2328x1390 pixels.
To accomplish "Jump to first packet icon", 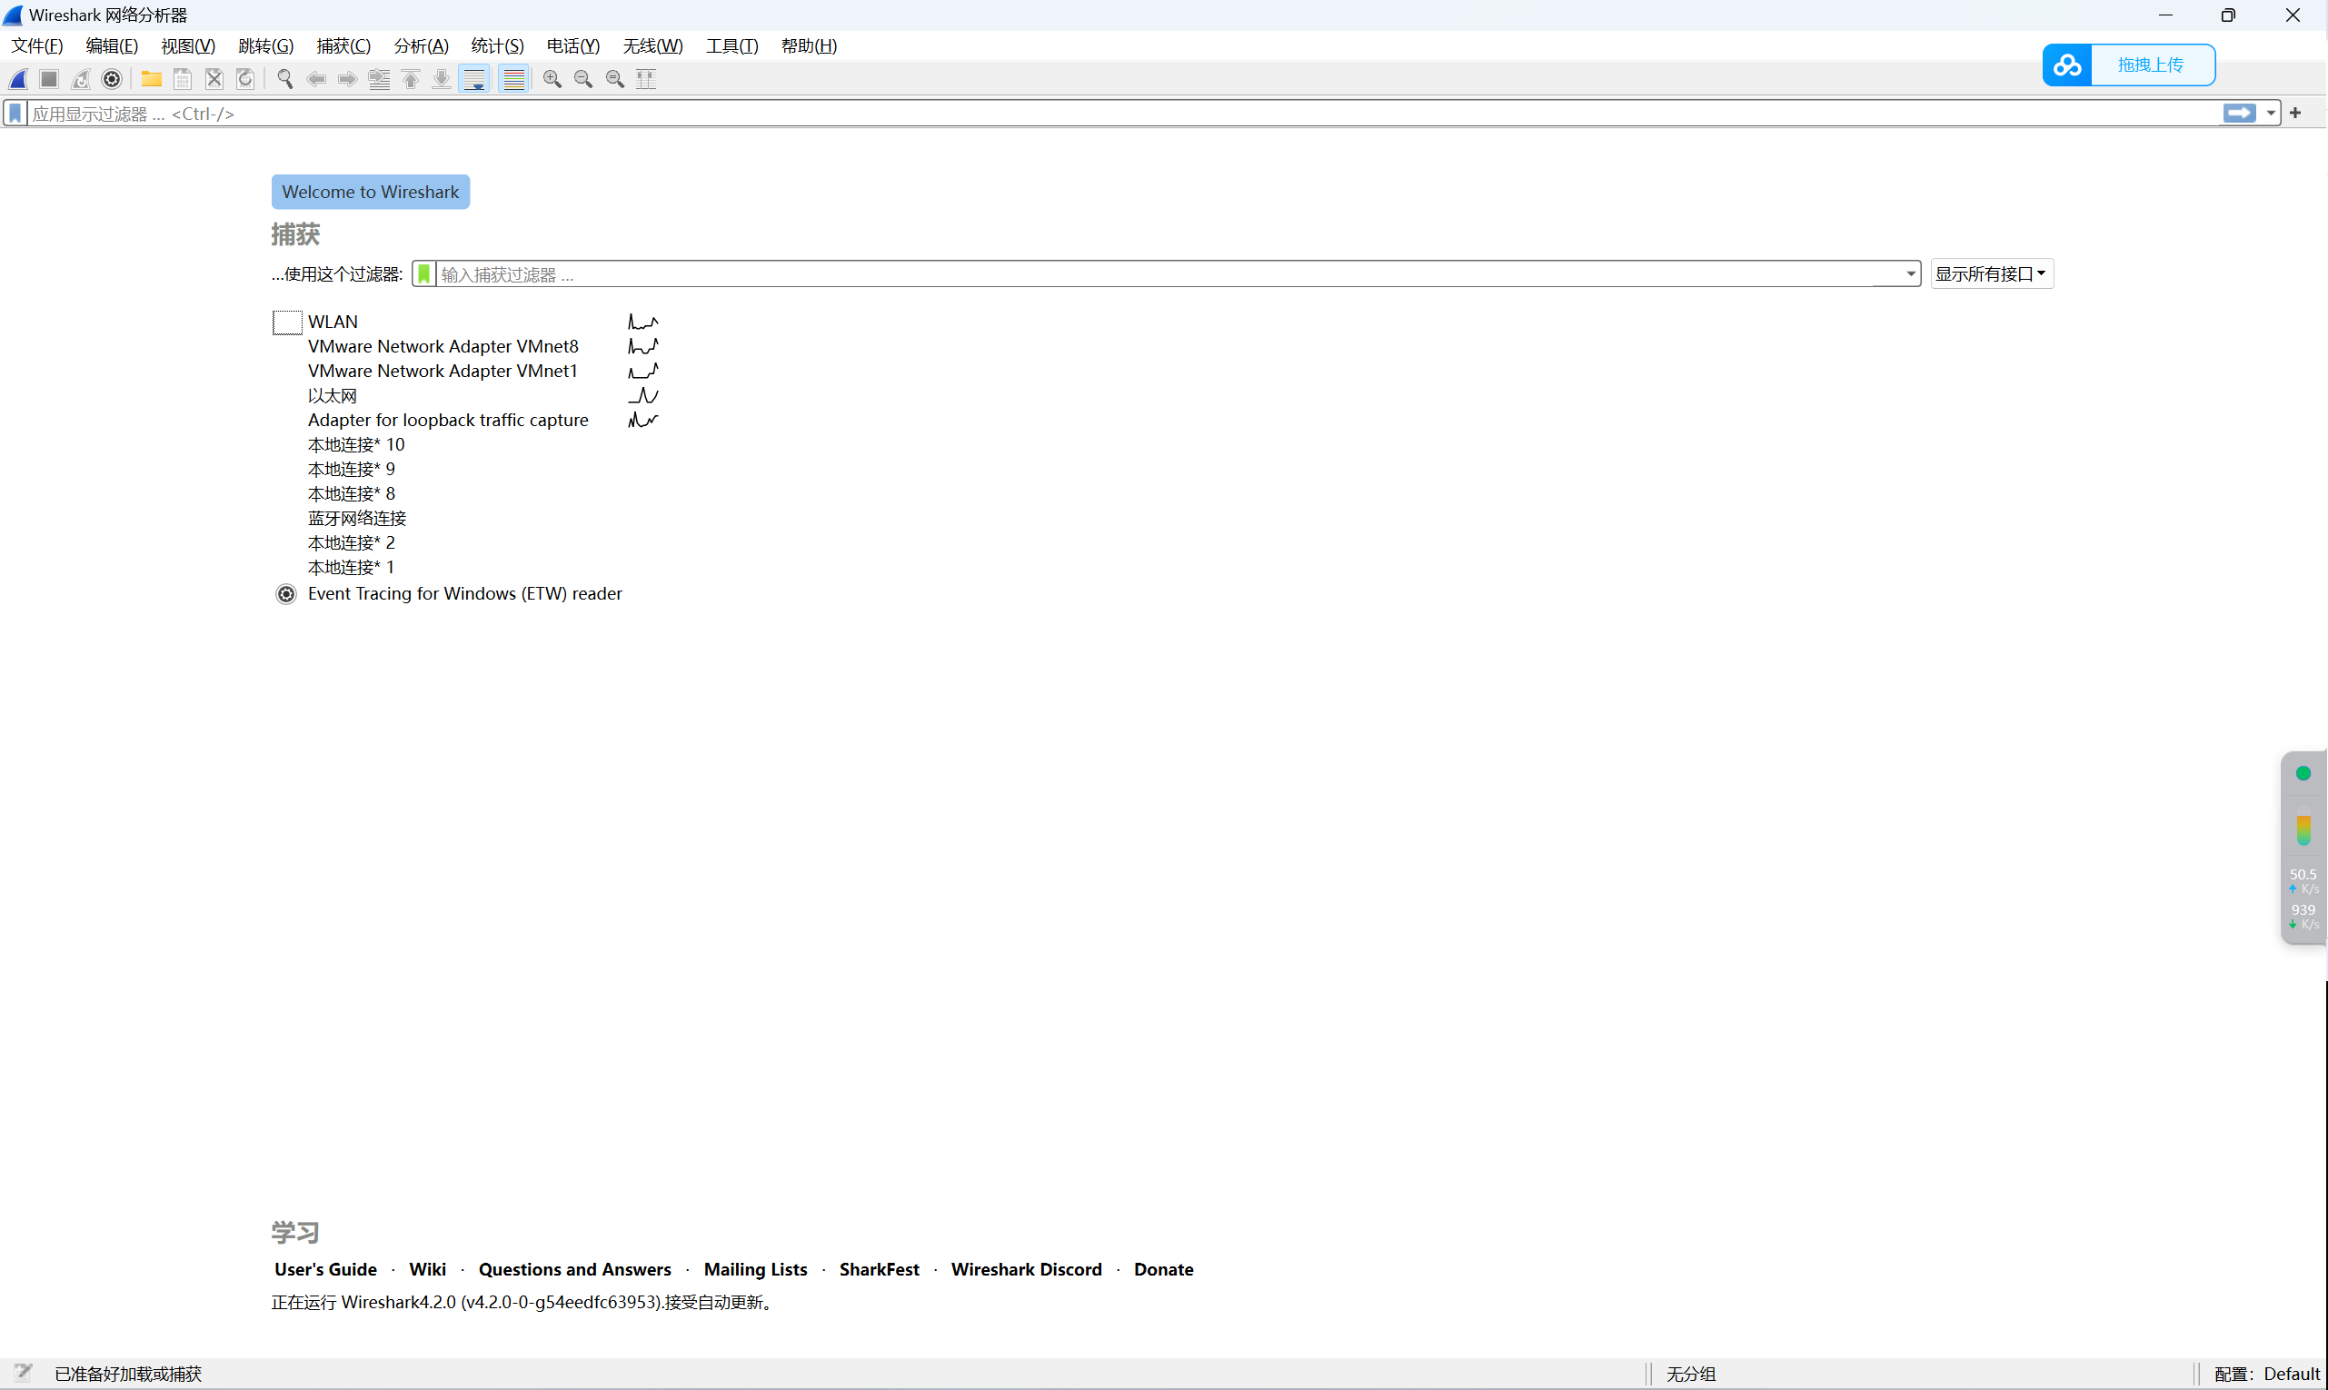I will [411, 79].
